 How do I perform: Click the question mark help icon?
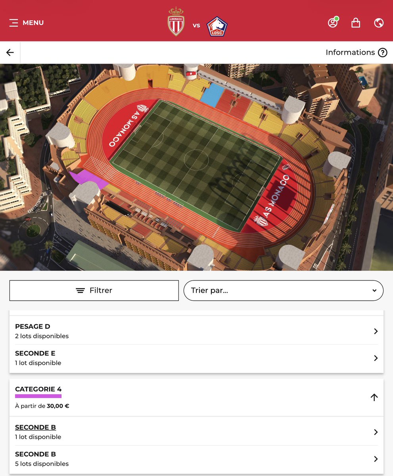382,52
